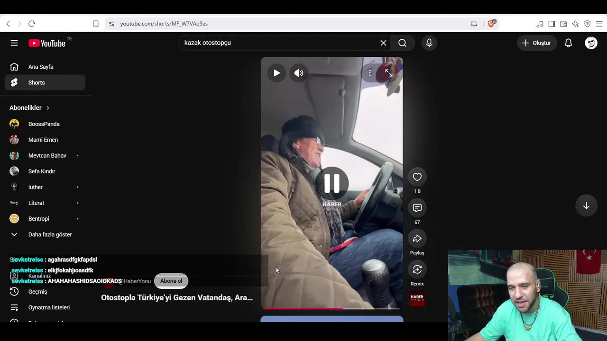The image size is (607, 341).
Task: Go to YouTube home via logo
Action: [x=46, y=43]
